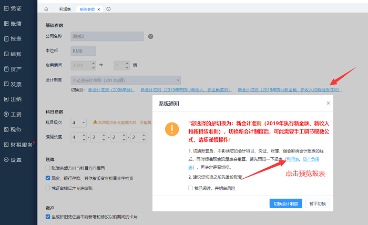Close the 系统通知 dialog with X
Image resolution: width=368 pixels, height=225 pixels.
[x=329, y=103]
